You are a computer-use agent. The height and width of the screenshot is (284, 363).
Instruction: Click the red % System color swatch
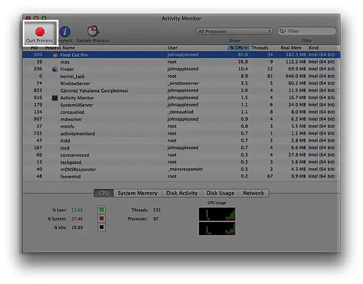102,219
